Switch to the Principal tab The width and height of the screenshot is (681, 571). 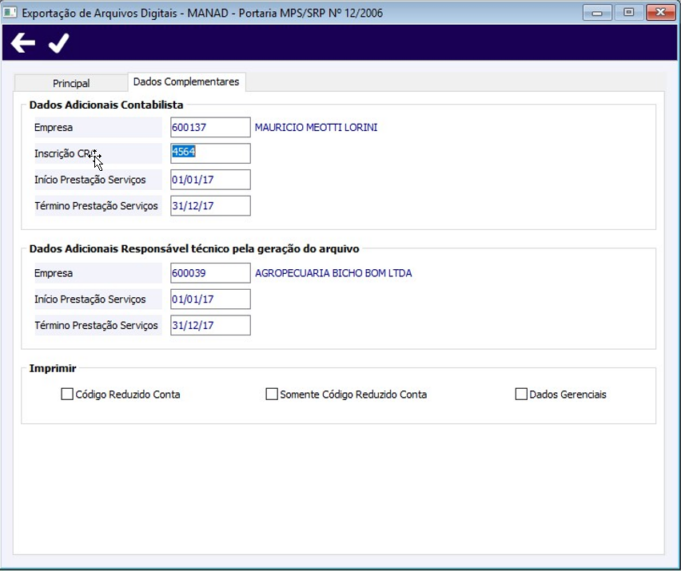(x=71, y=83)
